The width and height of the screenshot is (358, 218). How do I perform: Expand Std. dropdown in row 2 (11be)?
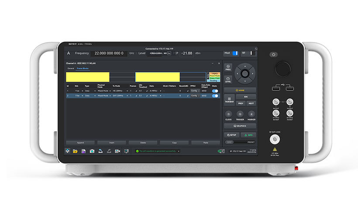coord(78,95)
